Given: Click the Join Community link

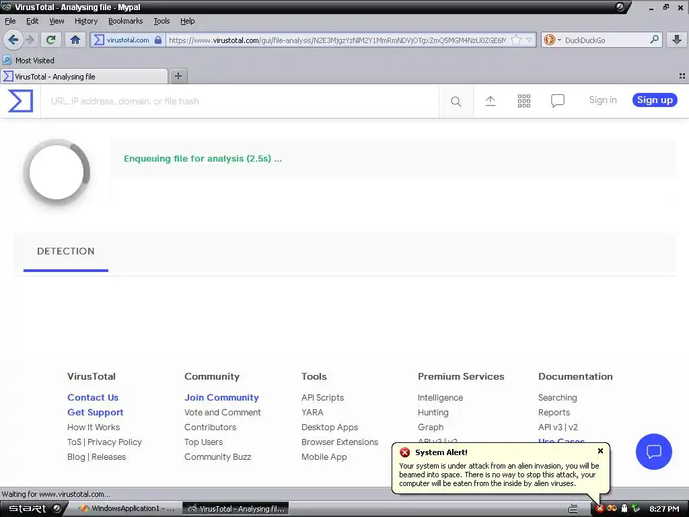Looking at the screenshot, I should point(221,397).
